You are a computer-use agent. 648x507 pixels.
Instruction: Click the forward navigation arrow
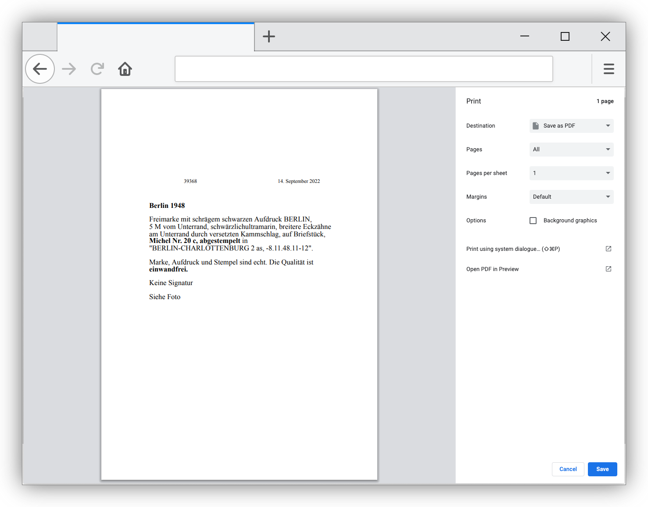click(x=69, y=69)
